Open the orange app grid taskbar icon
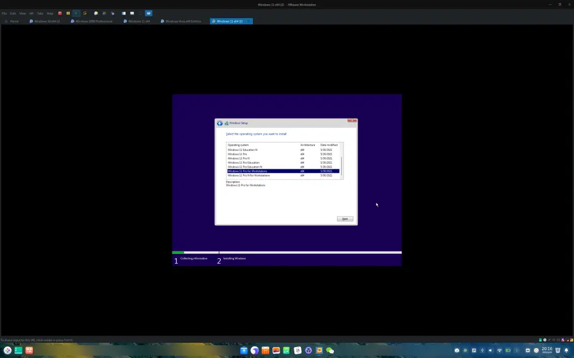The width and height of the screenshot is (574, 358). click(29, 350)
